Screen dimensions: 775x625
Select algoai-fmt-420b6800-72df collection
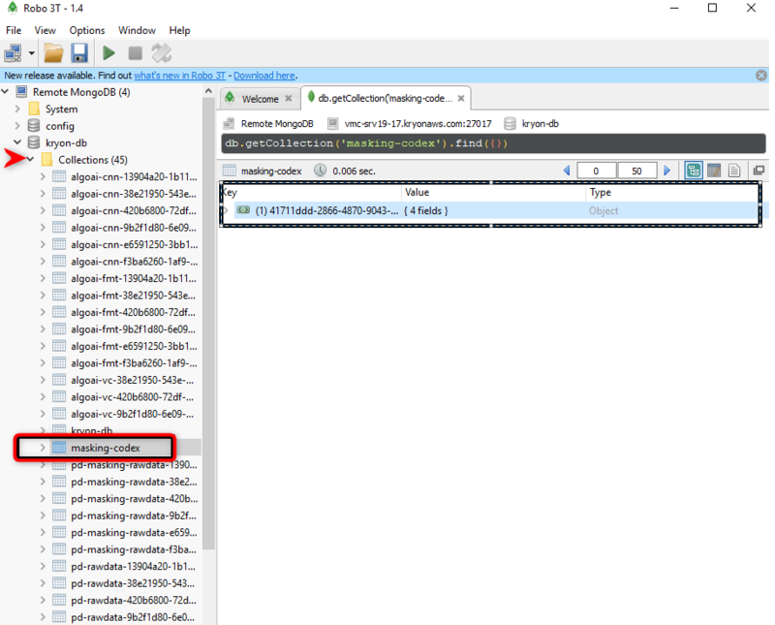click(133, 312)
